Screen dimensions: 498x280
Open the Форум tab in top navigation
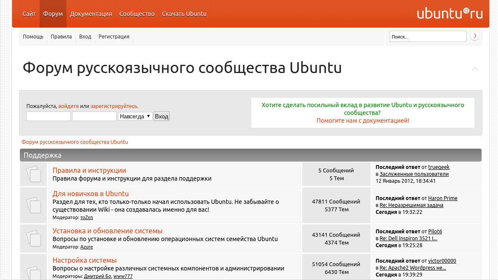pos(53,14)
